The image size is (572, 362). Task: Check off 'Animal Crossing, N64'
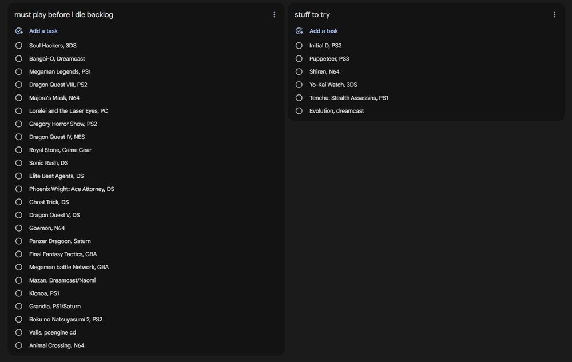pos(19,345)
